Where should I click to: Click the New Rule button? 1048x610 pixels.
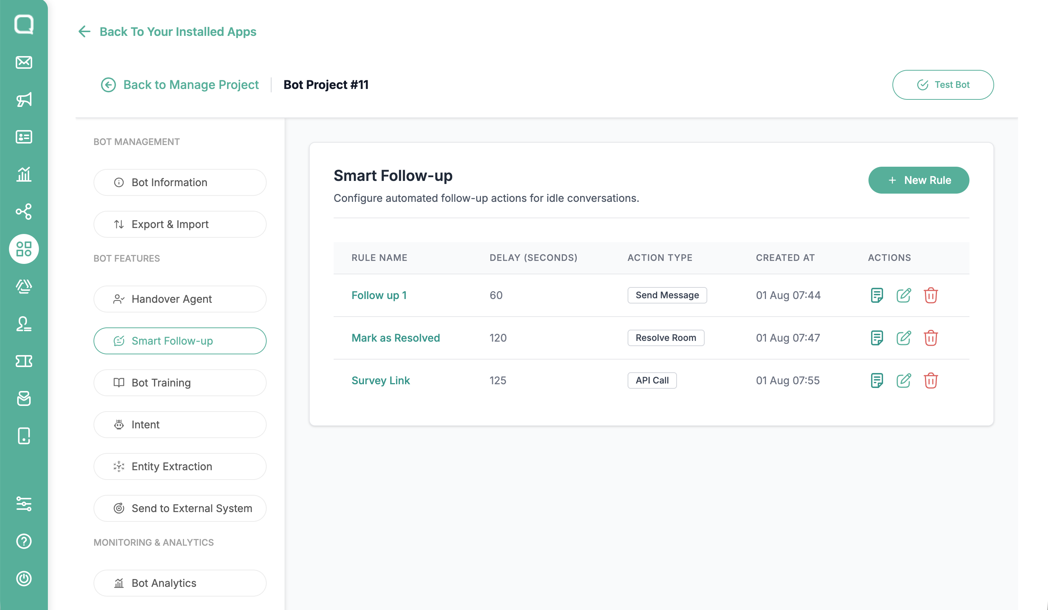(919, 180)
